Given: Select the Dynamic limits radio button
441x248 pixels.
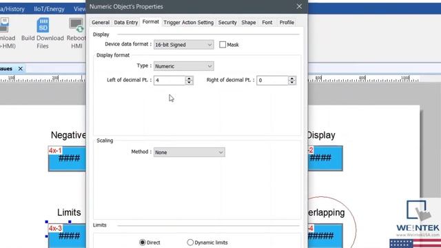Looking at the screenshot, I should pos(190,242).
